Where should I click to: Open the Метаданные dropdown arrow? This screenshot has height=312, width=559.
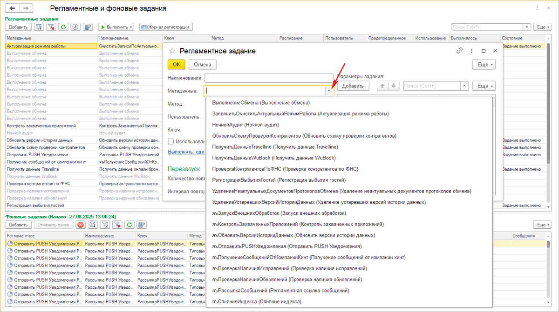tap(330, 91)
